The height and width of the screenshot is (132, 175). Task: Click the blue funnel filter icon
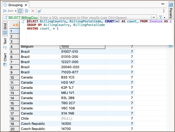point(160,17)
